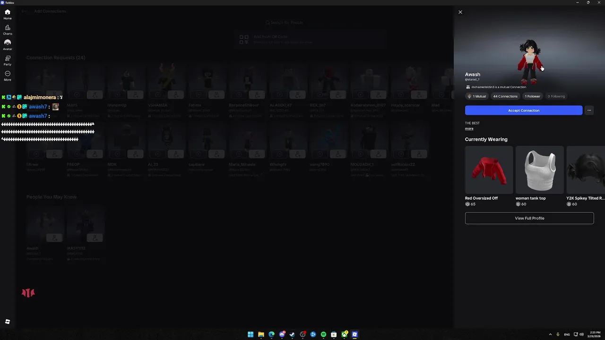
Task: Switch the ENG input language
Action: pos(567,334)
